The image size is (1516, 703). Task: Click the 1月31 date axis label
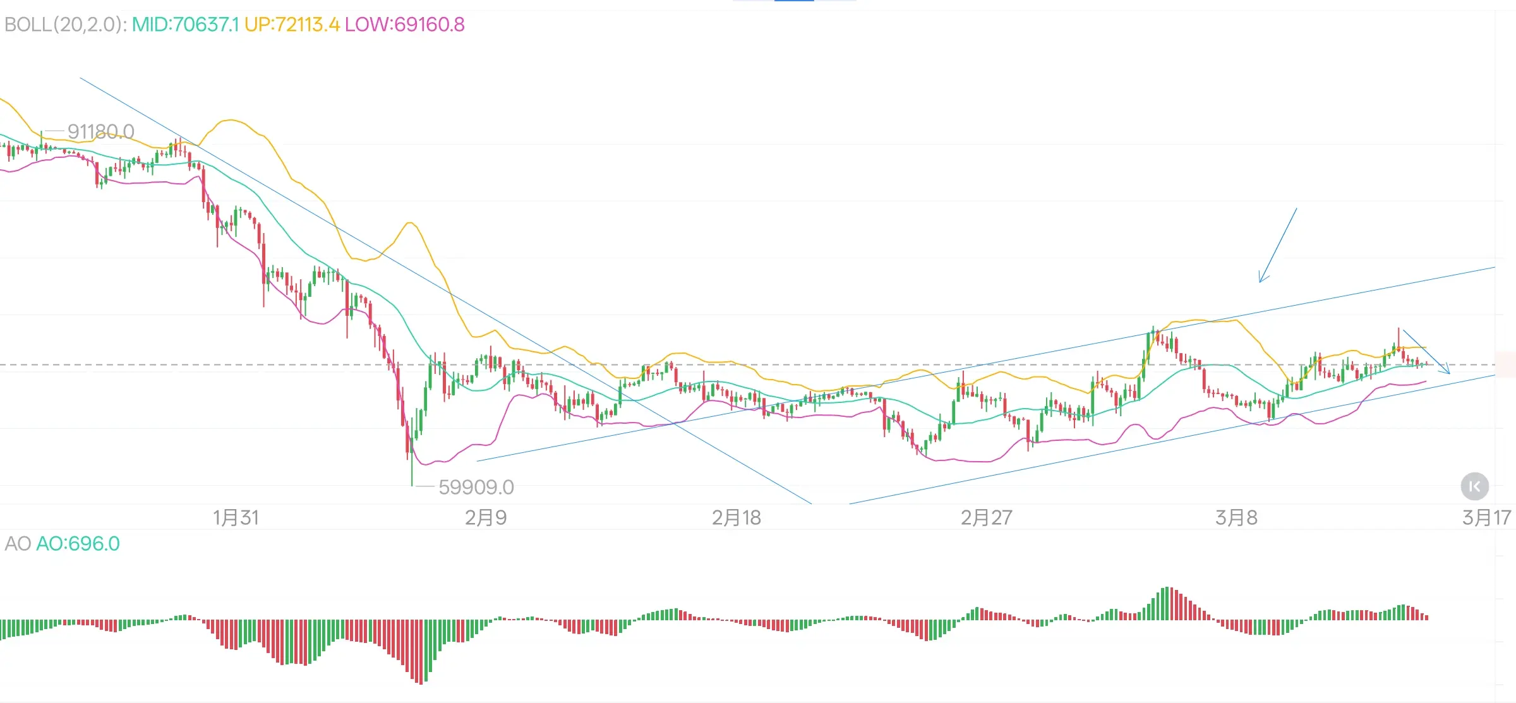[236, 518]
